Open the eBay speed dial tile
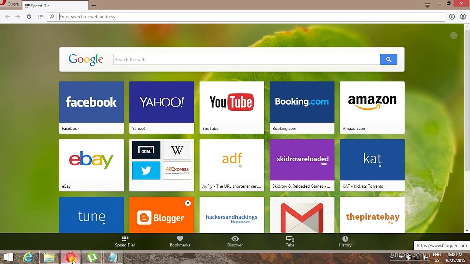Screen dimensions: 470x264 pyautogui.click(x=91, y=165)
